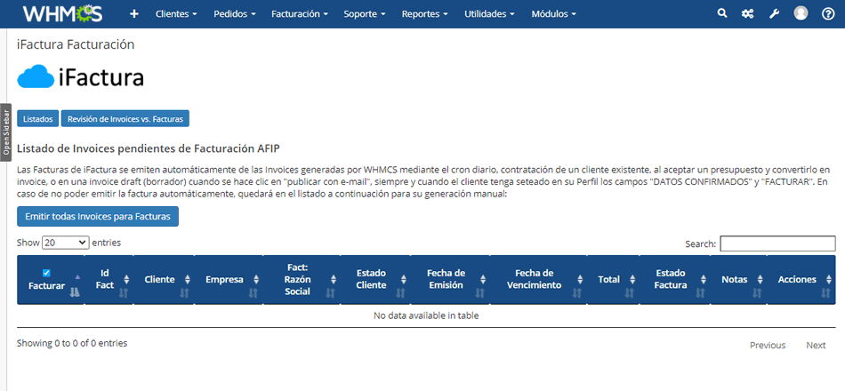Open the plus quick-add menu
This screenshot has height=391, width=845.
tap(134, 14)
